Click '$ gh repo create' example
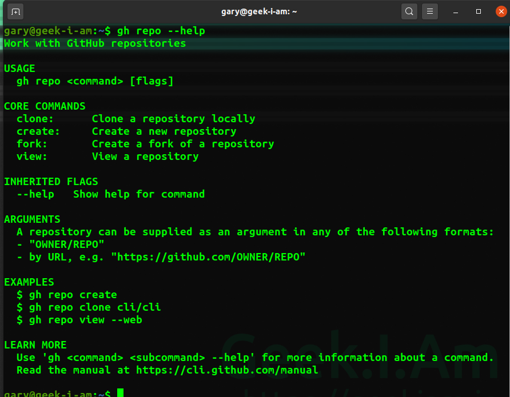The width and height of the screenshot is (510, 397). tap(67, 295)
